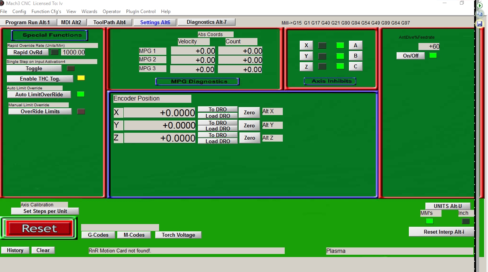Zero the Y encoder position
This screenshot has width=488, height=272.
(249, 125)
